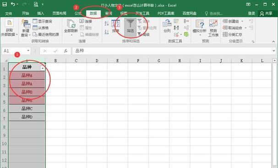Select cell 品种C in row 6
The width and height of the screenshot is (278, 168).
27,109
